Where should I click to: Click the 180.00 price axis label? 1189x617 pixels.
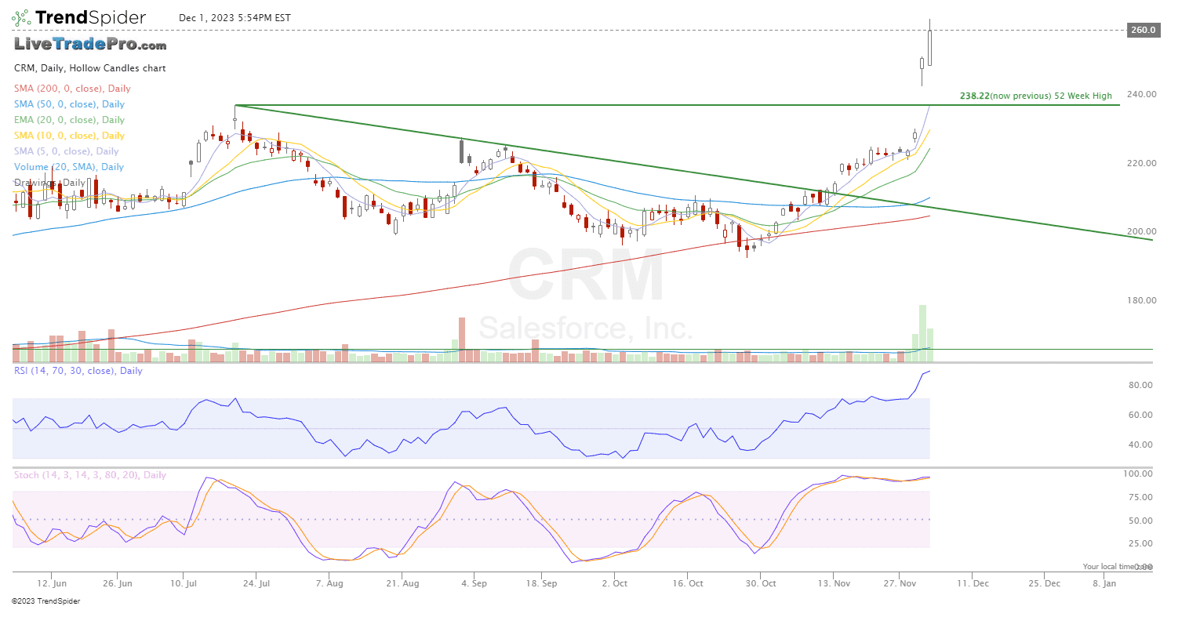(1142, 300)
